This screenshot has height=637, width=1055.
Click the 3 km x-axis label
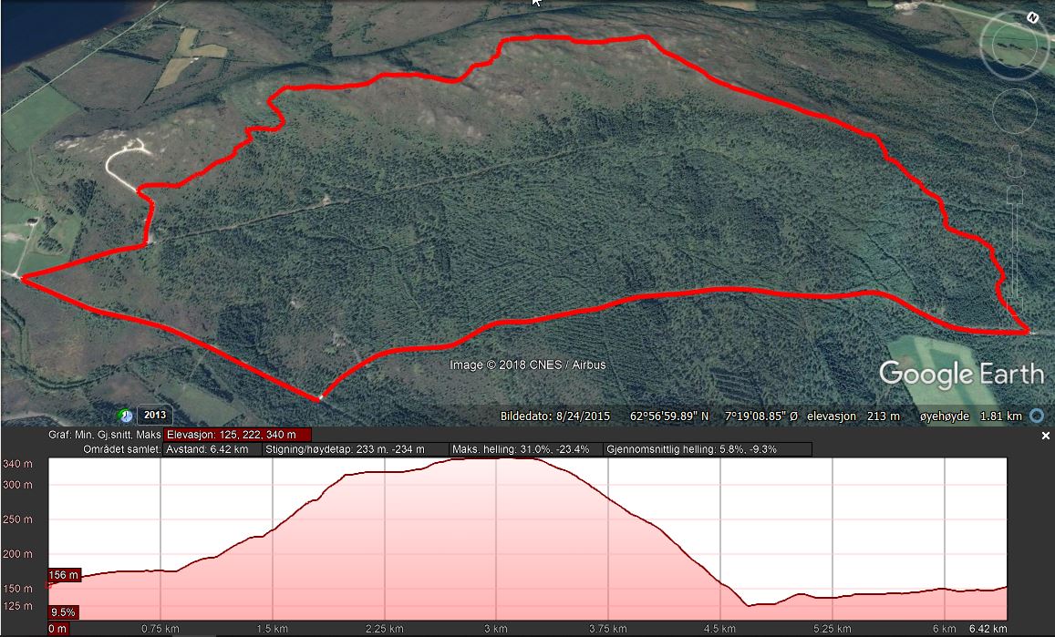[496, 629]
